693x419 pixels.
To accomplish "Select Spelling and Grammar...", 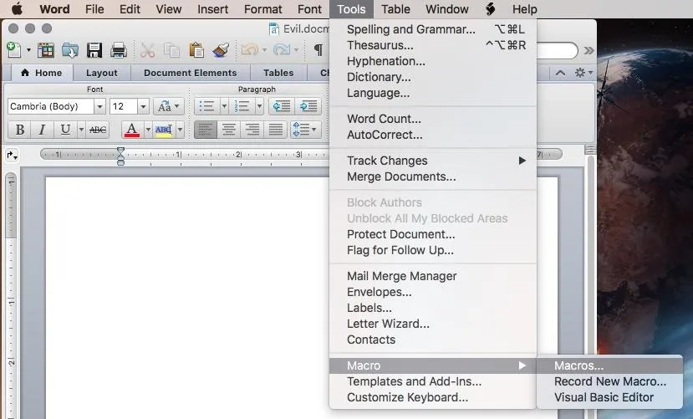I will [x=433, y=29].
